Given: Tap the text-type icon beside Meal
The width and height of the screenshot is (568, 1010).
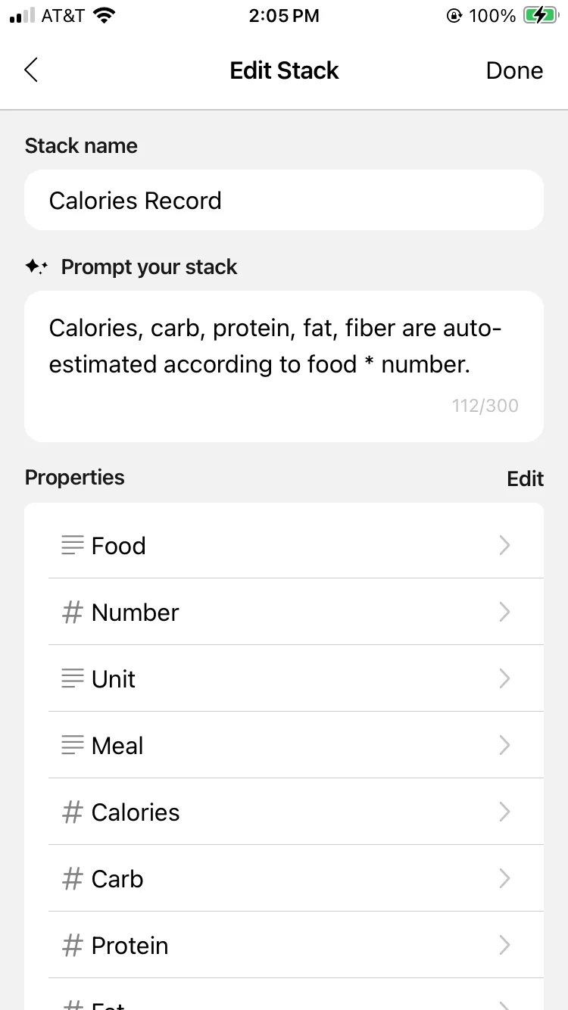Looking at the screenshot, I should click(x=72, y=745).
